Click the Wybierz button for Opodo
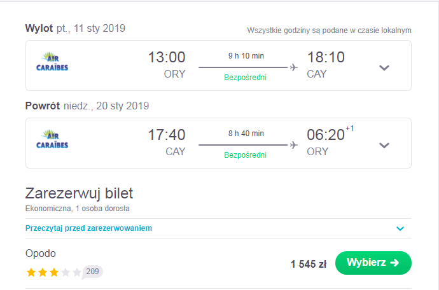Screen dimensions: 439x290 point(373,263)
